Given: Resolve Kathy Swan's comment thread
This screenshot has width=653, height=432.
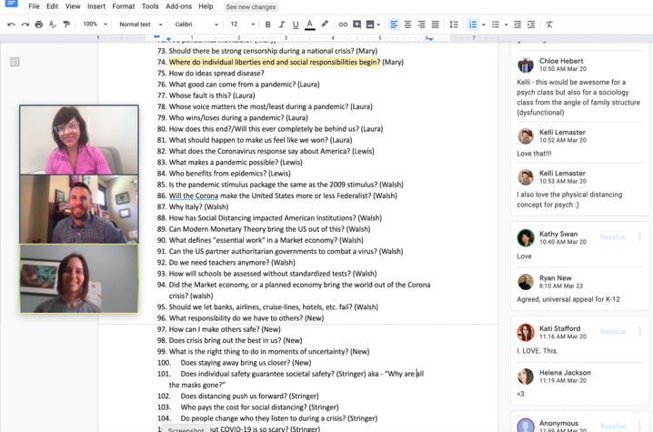Looking at the screenshot, I should click(613, 237).
